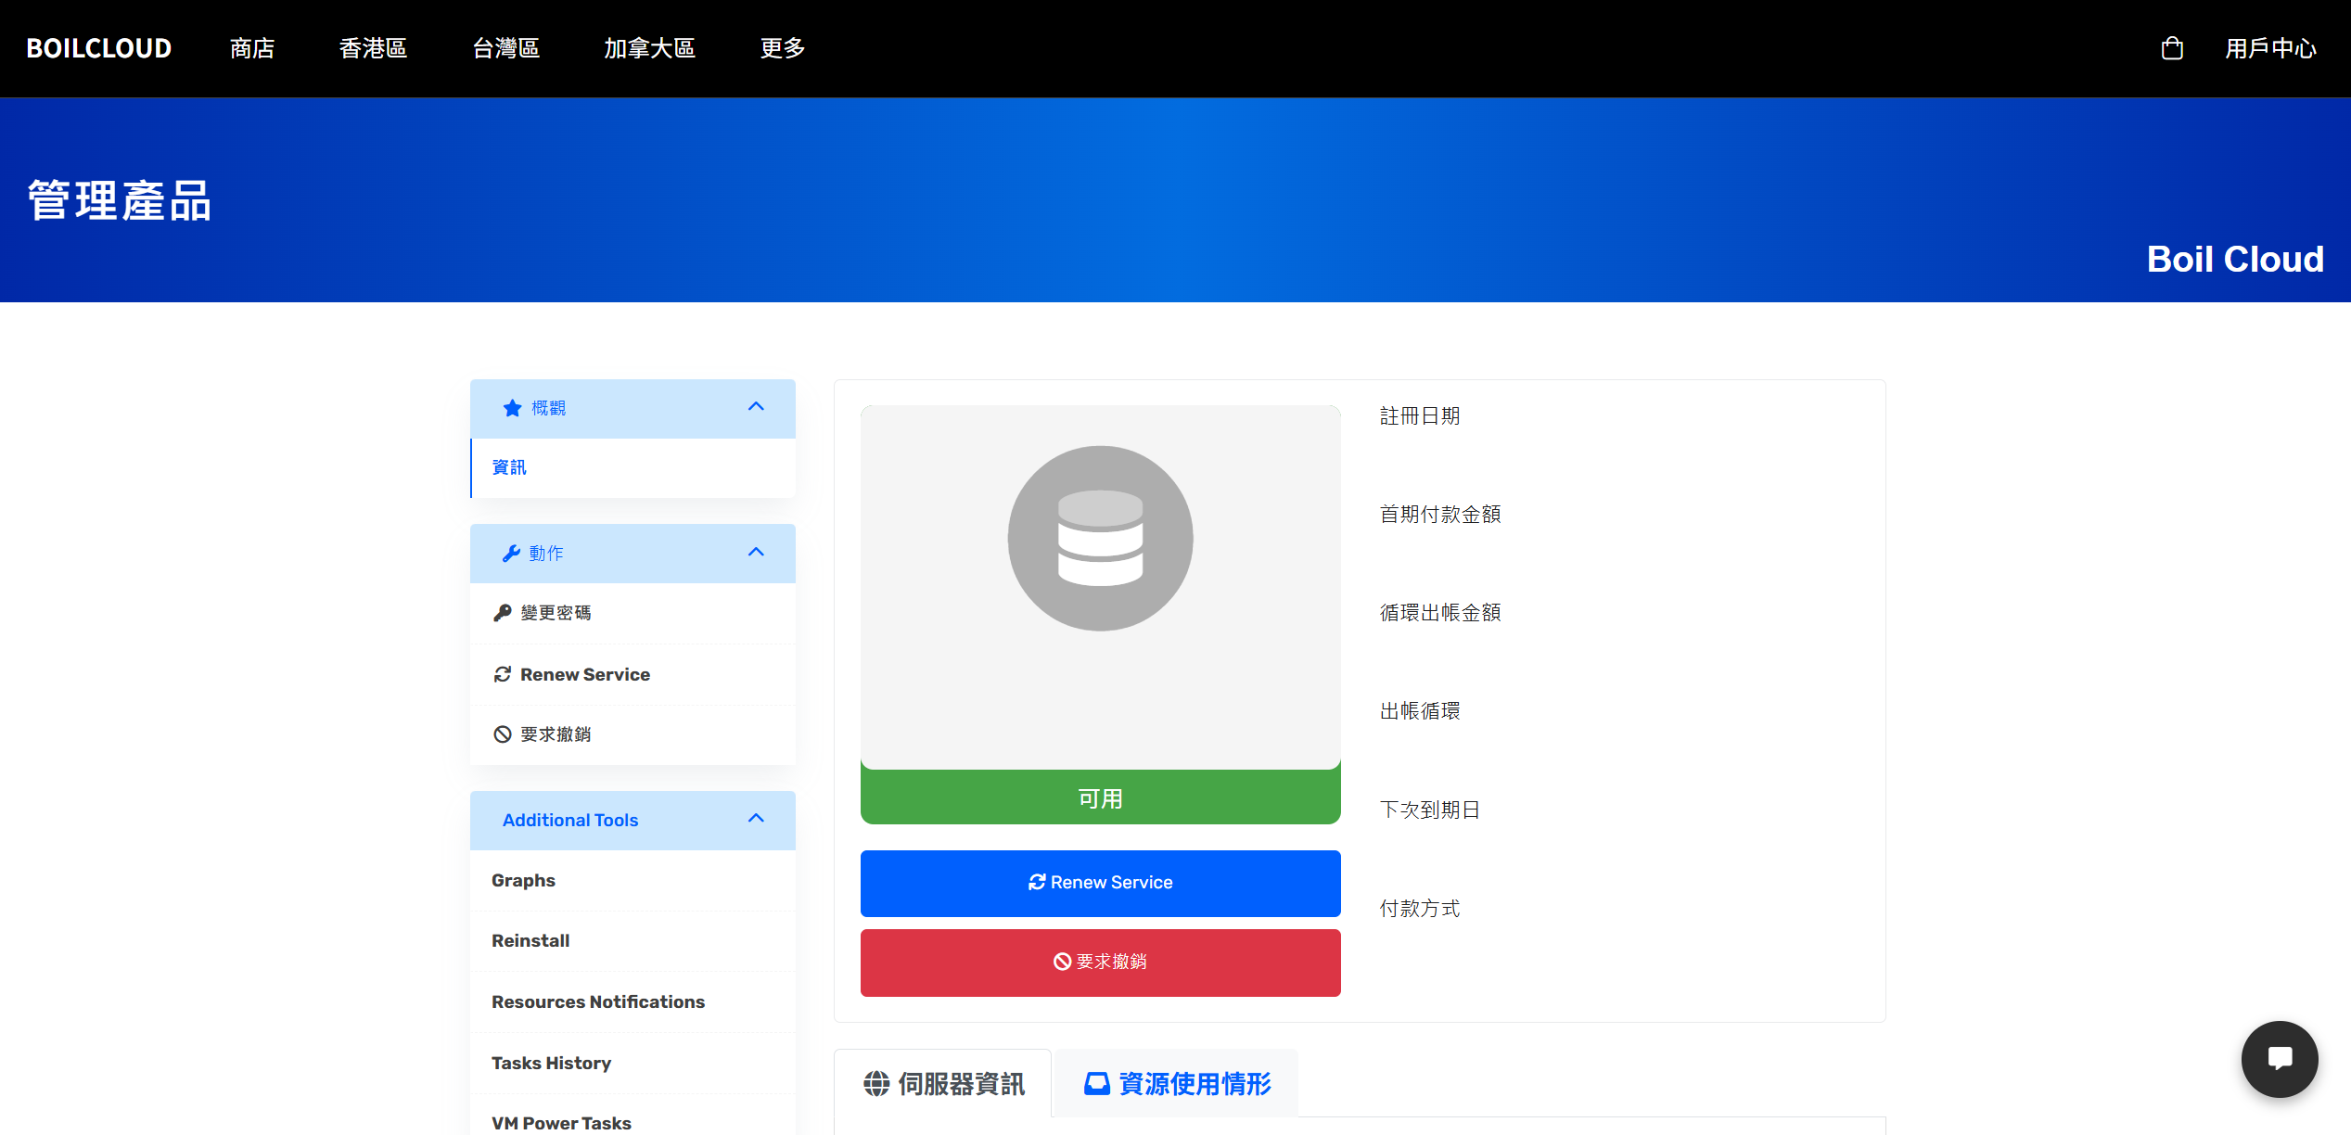
Task: Open the 加拿大區 menu
Action: click(x=650, y=48)
